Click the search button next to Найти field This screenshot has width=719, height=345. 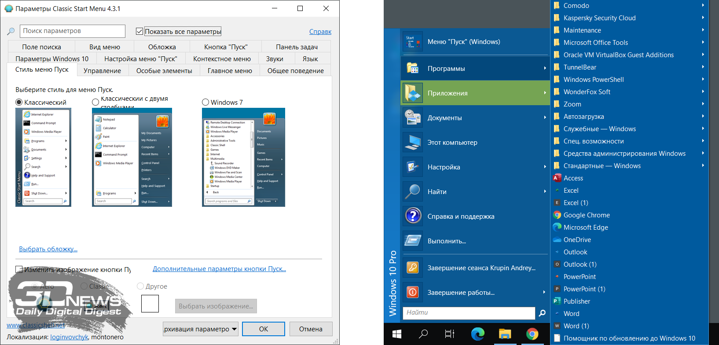coord(542,313)
